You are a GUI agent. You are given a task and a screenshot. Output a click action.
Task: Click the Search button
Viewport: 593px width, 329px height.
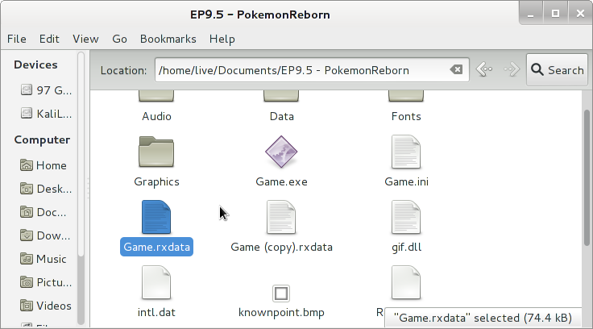coord(557,70)
